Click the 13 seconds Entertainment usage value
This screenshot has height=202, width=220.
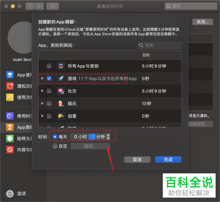[x=147, y=103]
